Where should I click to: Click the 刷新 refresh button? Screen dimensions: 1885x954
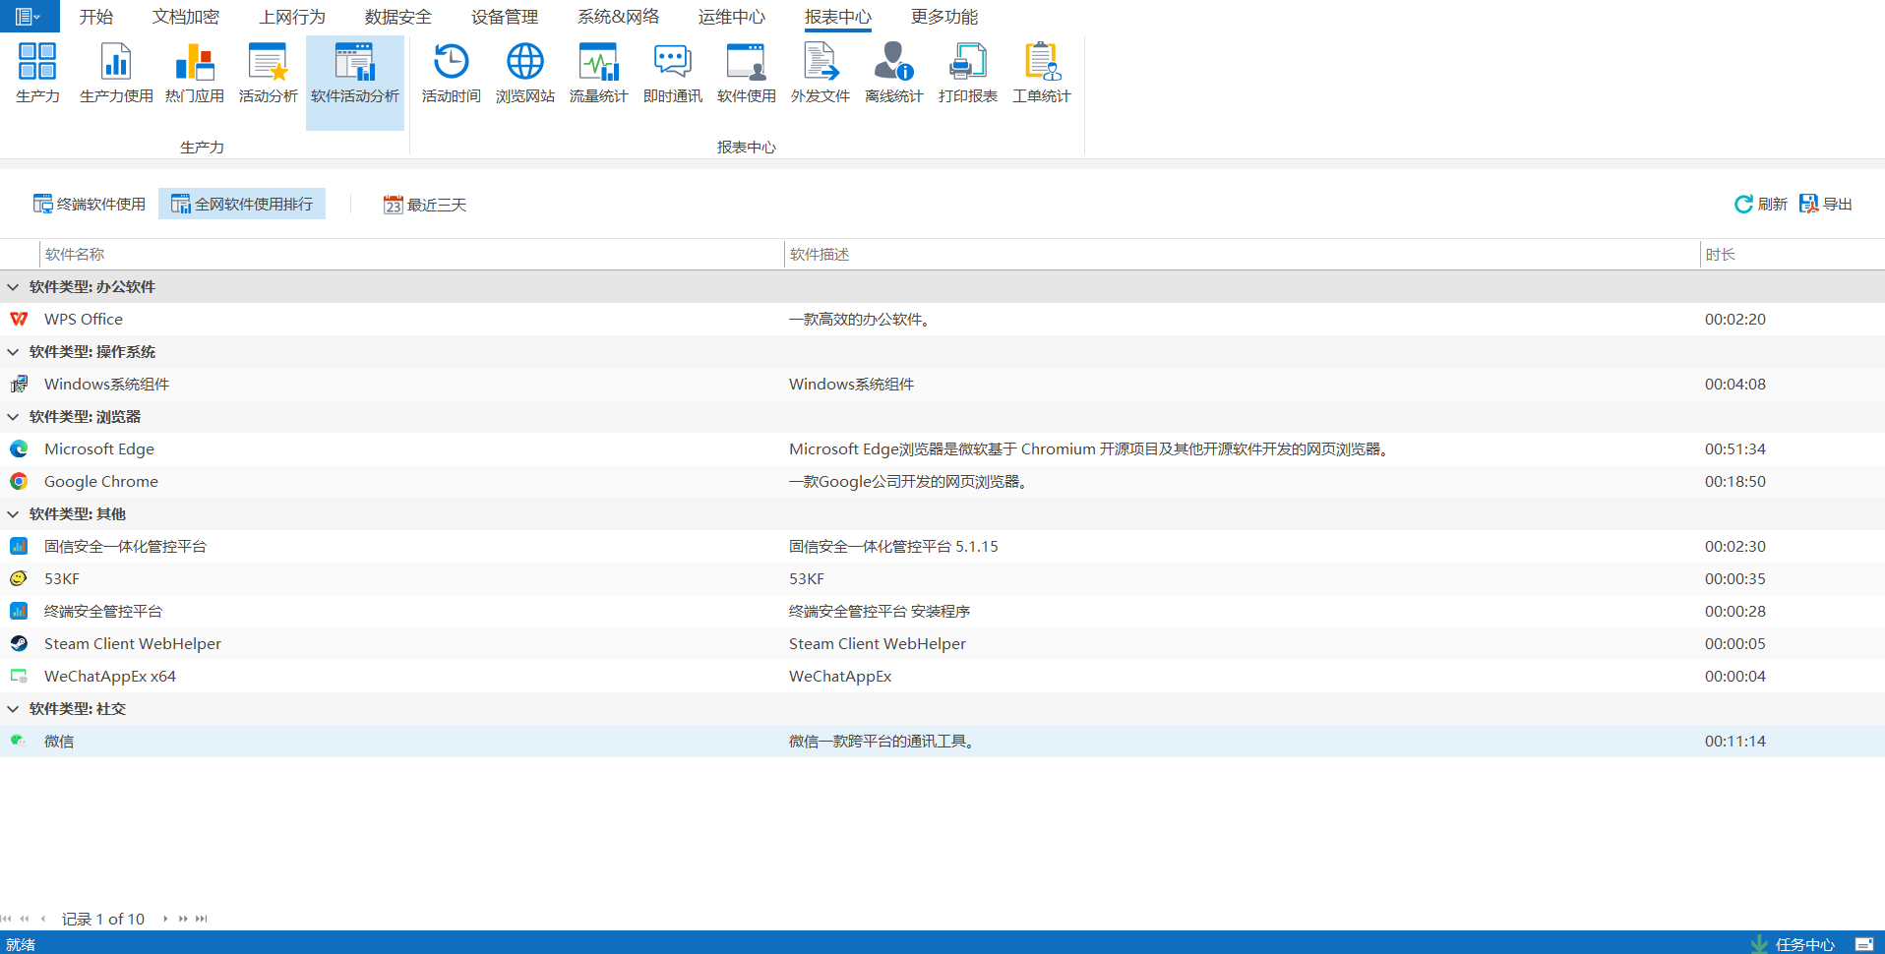tap(1760, 204)
